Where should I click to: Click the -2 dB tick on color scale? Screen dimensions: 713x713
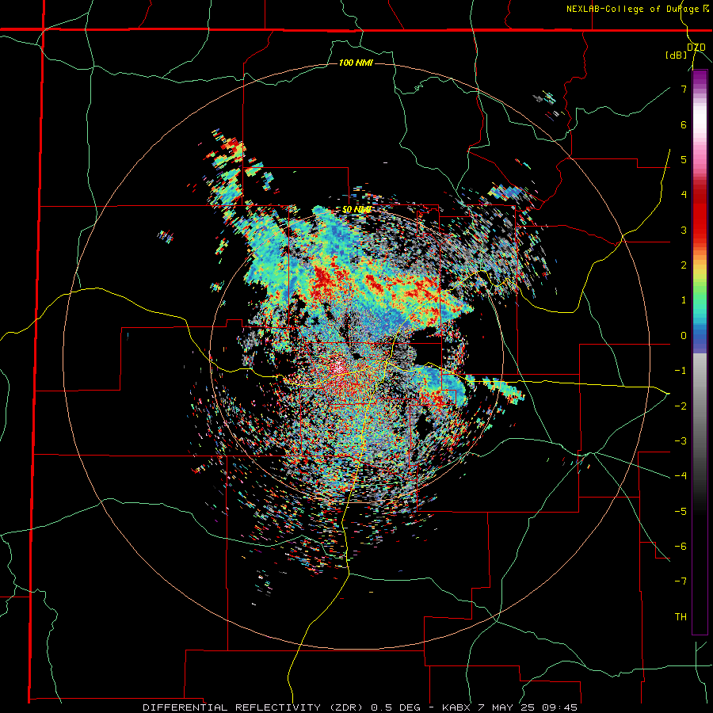pyautogui.click(x=681, y=406)
